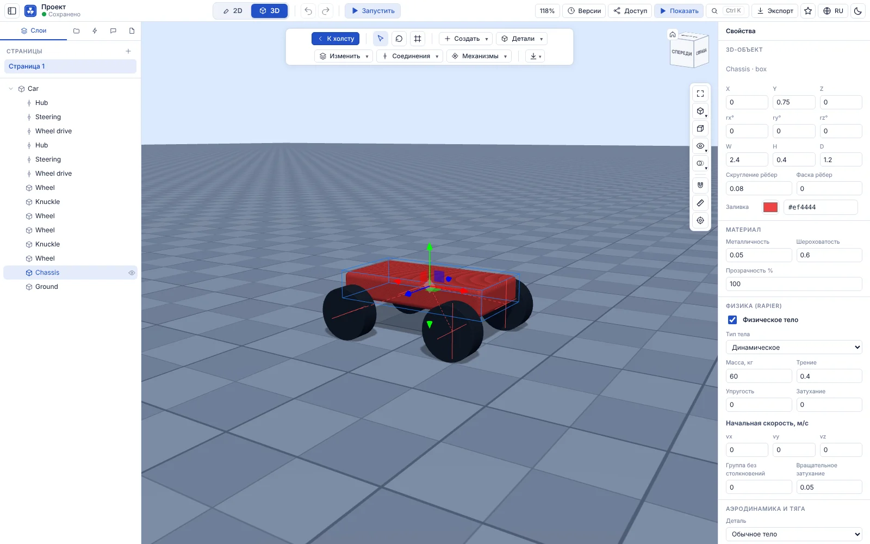Click the star favorite icon

point(808,11)
